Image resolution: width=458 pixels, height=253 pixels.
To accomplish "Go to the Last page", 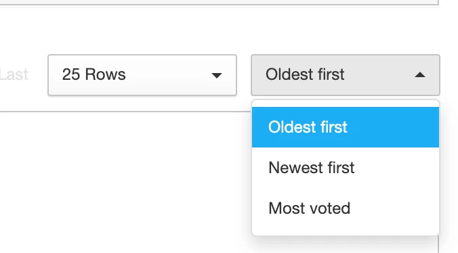I will point(14,74).
